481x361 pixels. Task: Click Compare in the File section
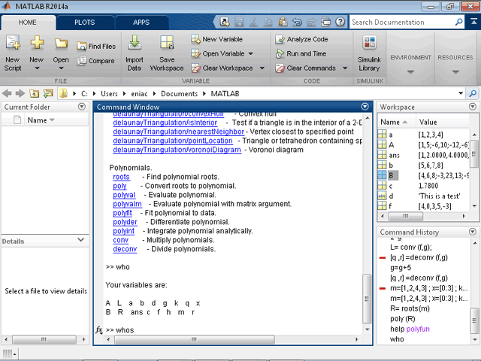95,61
